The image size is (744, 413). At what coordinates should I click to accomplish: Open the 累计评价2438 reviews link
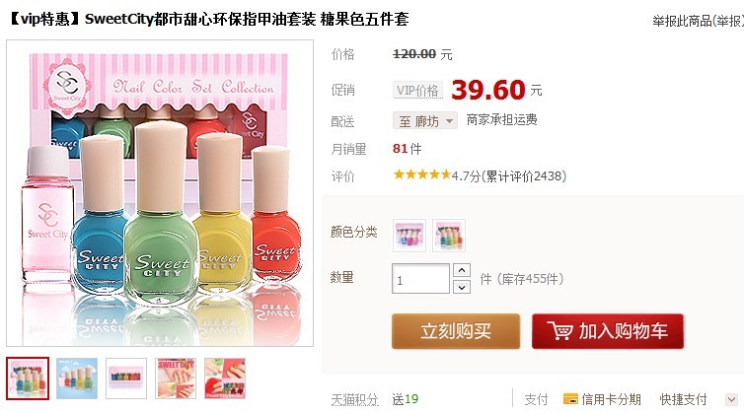click(524, 176)
